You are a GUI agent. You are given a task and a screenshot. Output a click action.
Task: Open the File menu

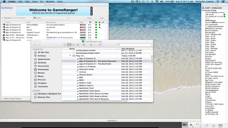[x=21, y=1]
